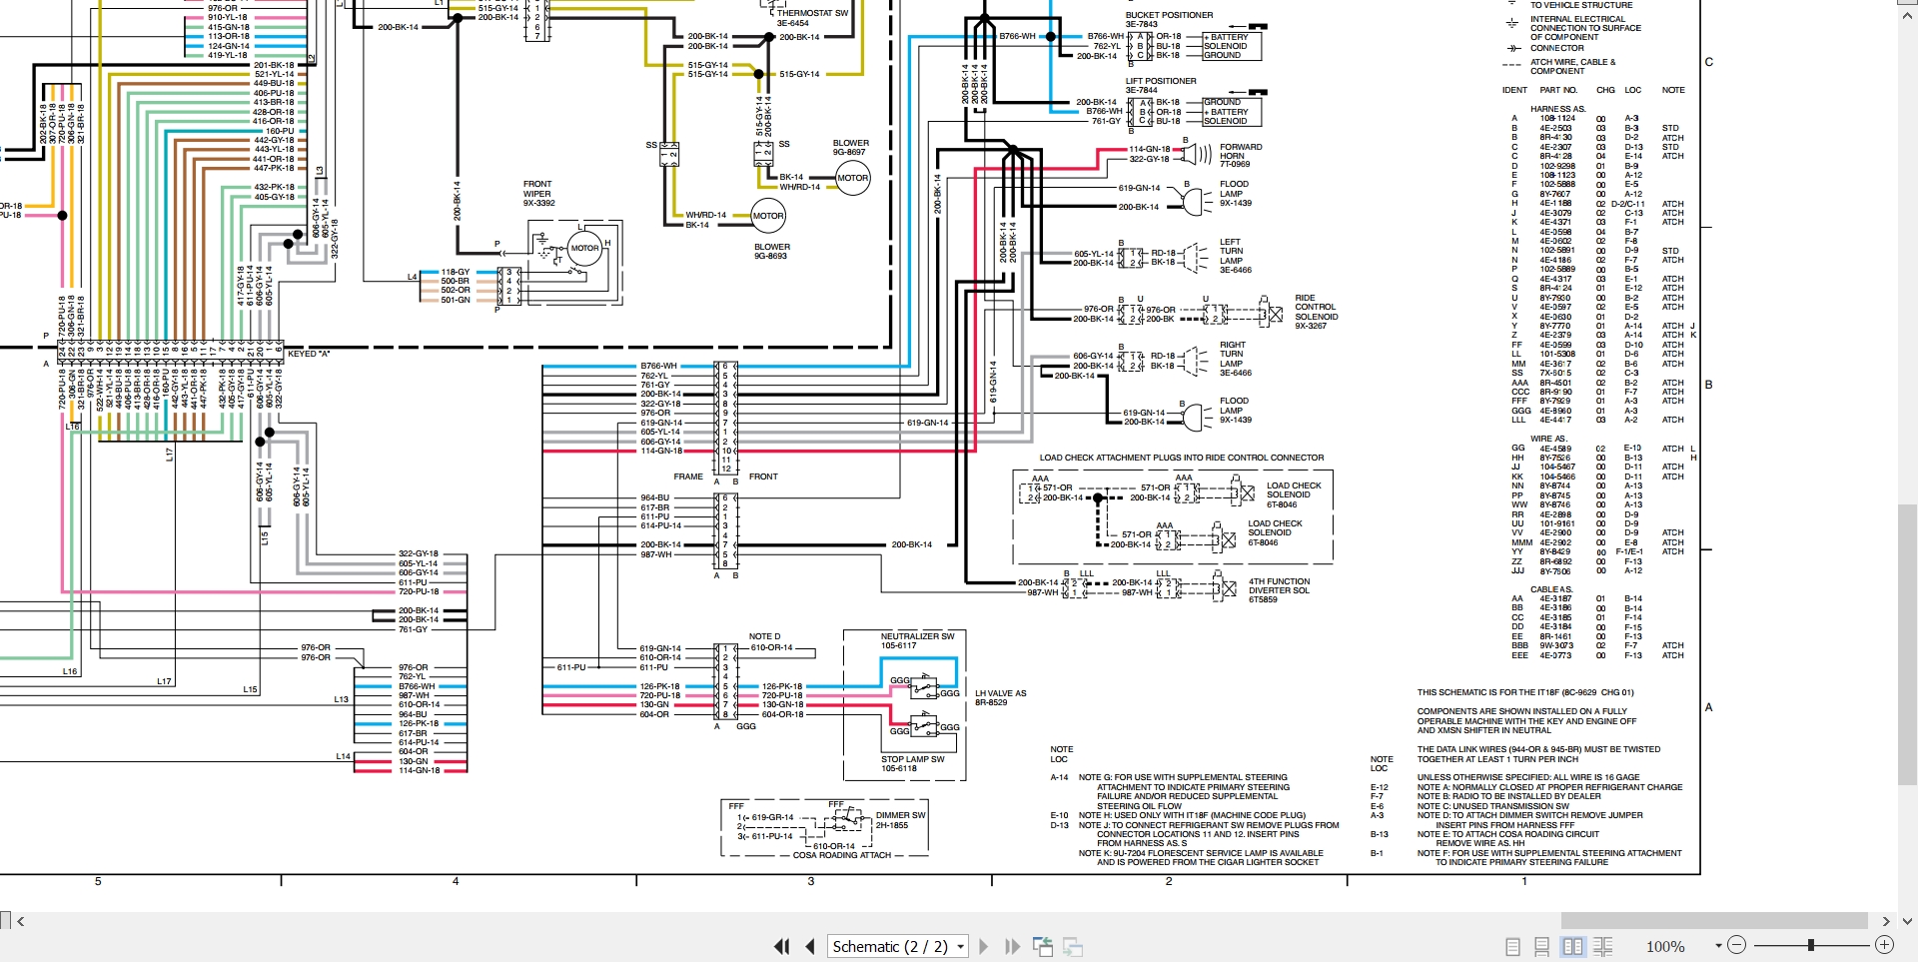Click the IT18F schematic title note

(1525, 692)
